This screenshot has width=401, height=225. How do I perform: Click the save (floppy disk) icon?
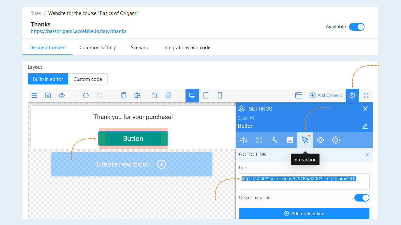tap(48, 96)
